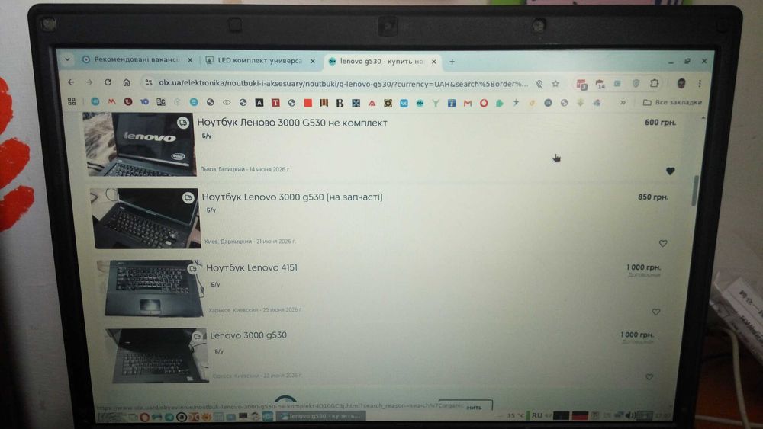Click 'Львов, Галицкий - 14 июня 2026 г.' text

[245, 169]
